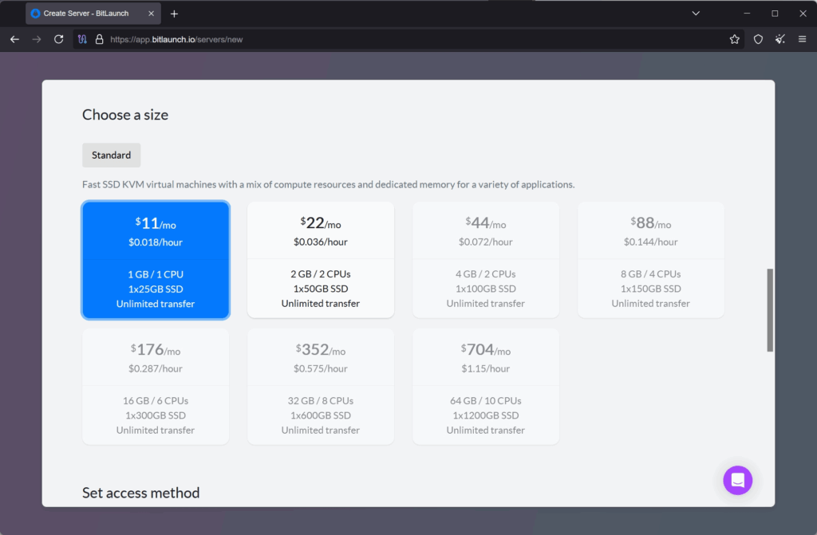Click the page vertical scrollbar thumb

(x=770, y=310)
